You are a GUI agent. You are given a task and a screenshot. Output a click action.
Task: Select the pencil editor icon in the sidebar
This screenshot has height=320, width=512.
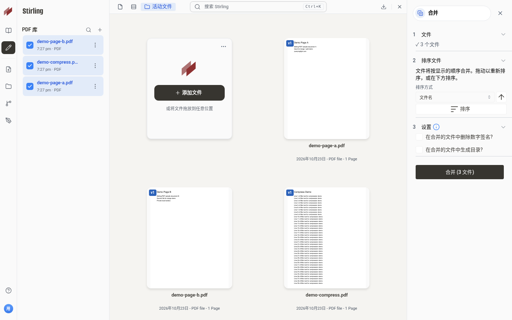click(x=9, y=48)
